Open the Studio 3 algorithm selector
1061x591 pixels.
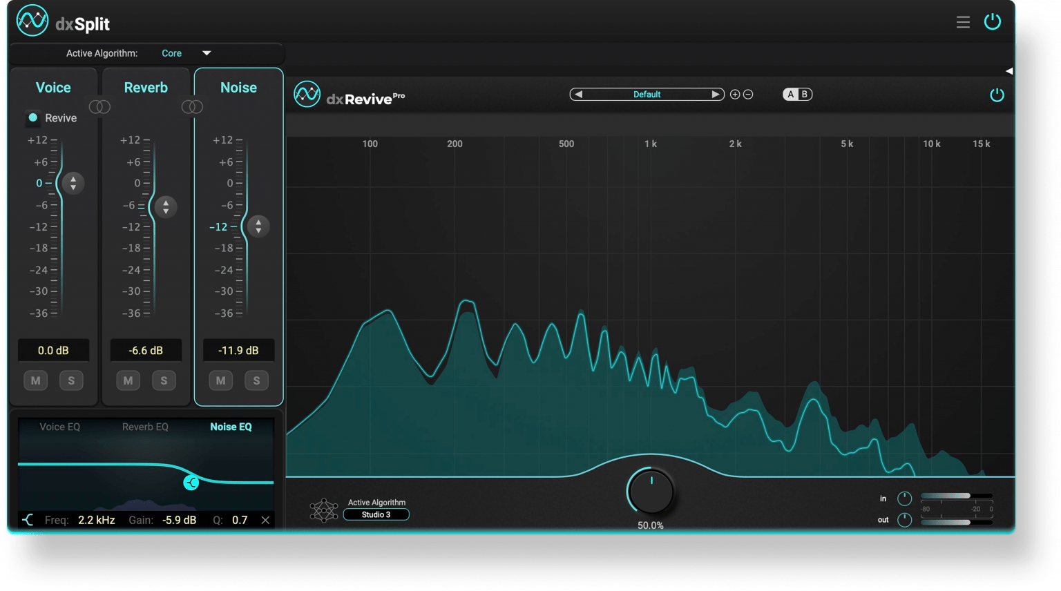(376, 514)
